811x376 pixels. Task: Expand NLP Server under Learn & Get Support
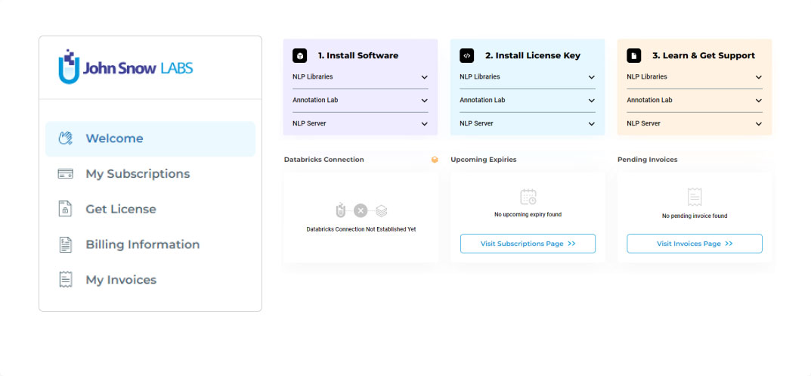coord(695,123)
